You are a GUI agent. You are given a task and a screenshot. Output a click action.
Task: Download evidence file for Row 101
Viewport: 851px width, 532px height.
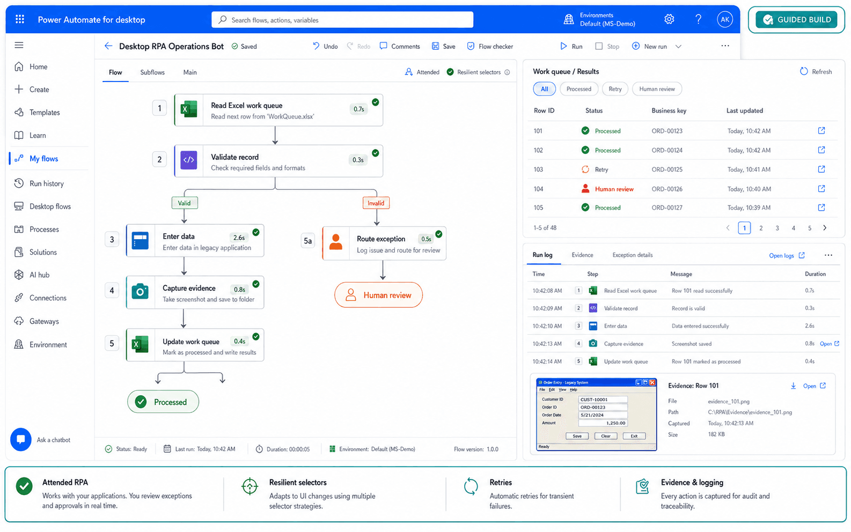(793, 386)
